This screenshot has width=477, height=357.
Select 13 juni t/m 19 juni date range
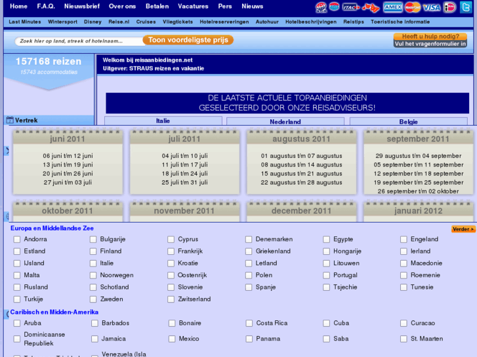(68, 165)
